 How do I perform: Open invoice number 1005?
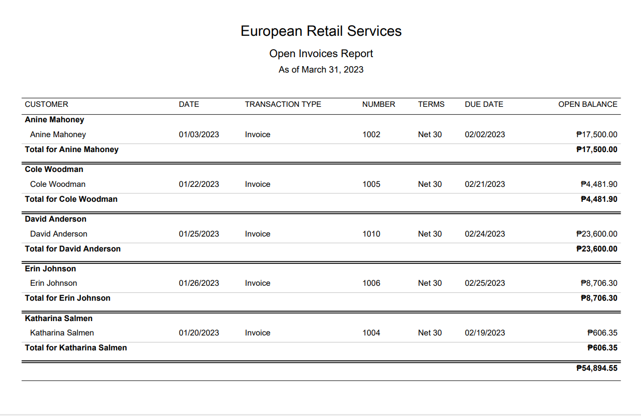[371, 184]
